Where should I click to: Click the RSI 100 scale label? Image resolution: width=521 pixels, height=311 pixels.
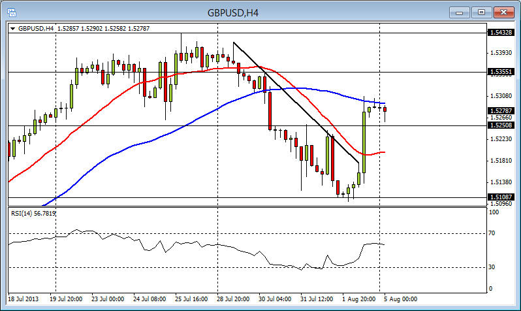pos(494,212)
